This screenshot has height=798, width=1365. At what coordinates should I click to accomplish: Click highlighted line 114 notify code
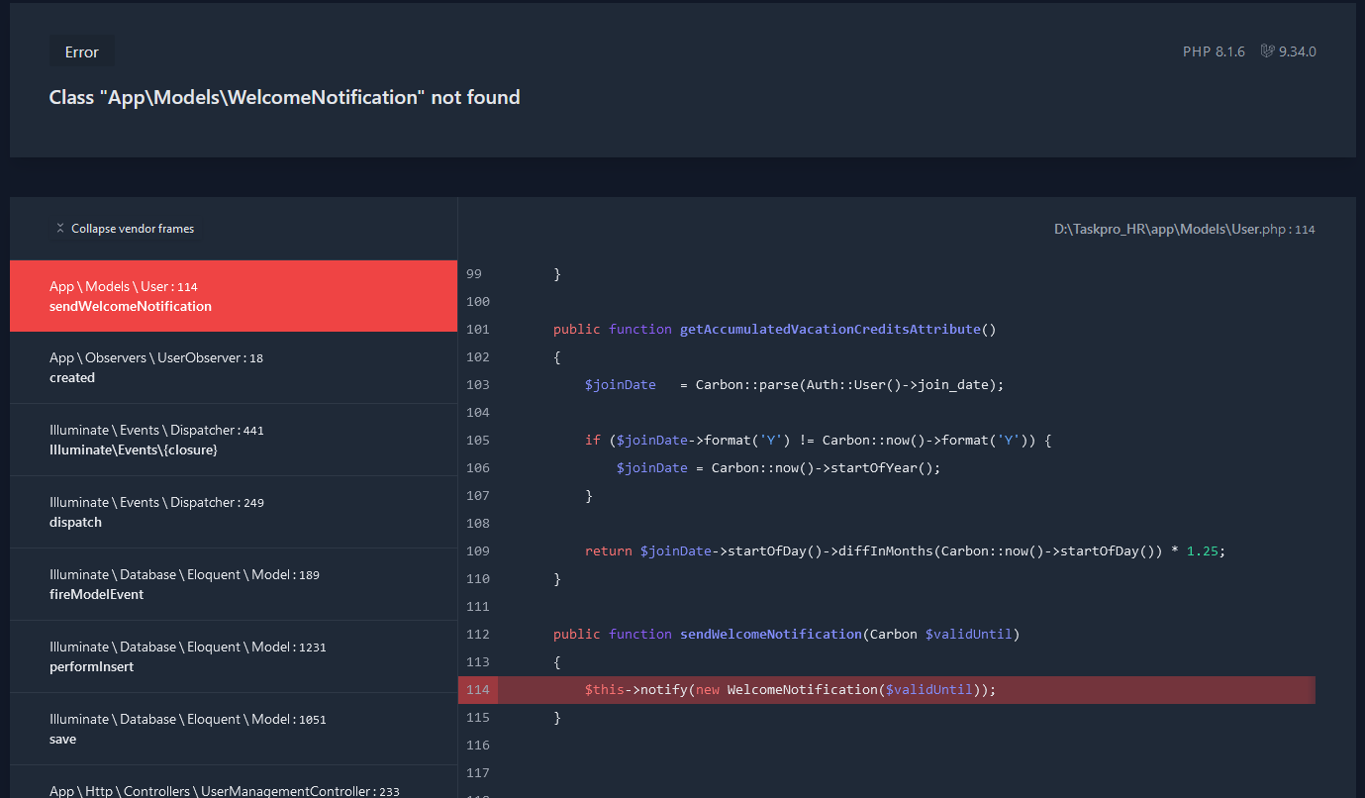pyautogui.click(x=790, y=689)
